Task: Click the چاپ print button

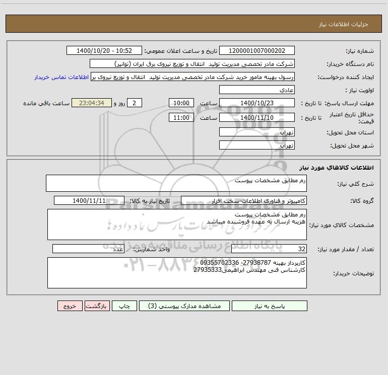Action: pyautogui.click(x=124, y=306)
